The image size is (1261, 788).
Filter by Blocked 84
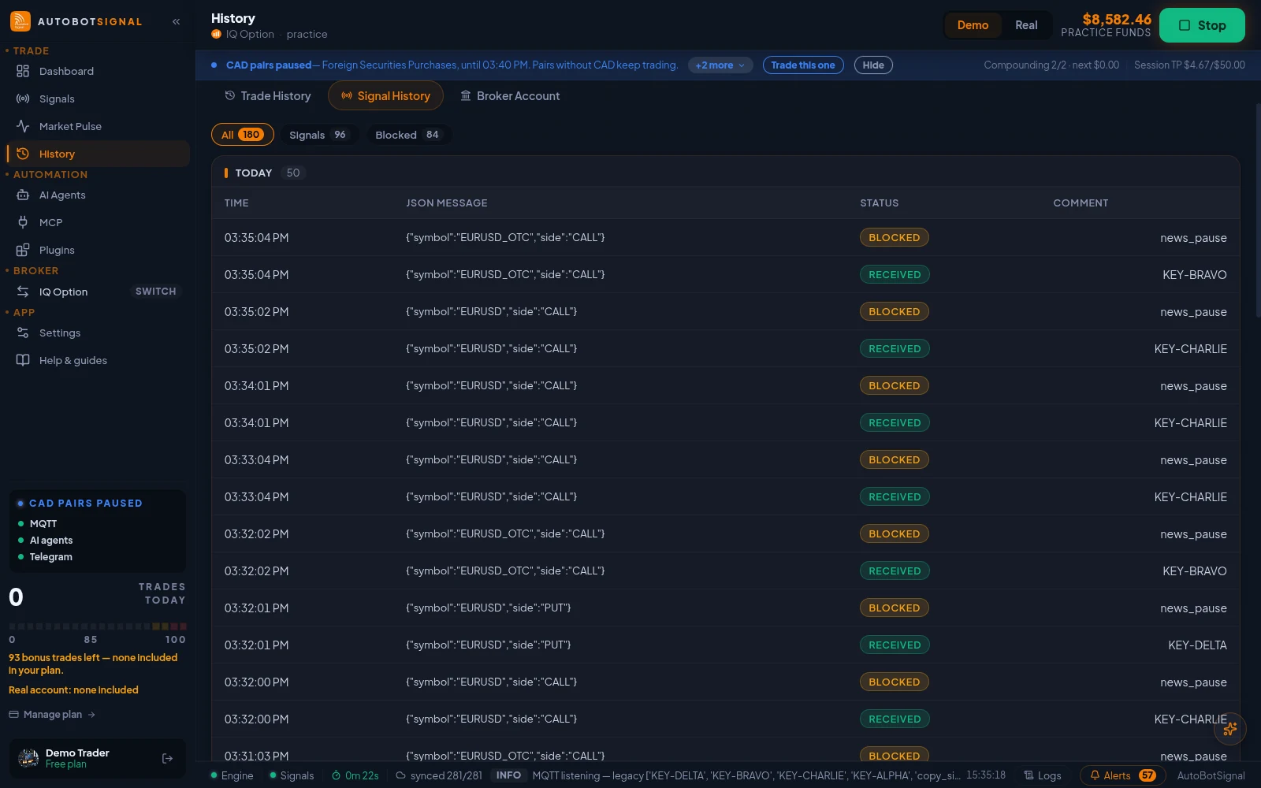pyautogui.click(x=407, y=135)
